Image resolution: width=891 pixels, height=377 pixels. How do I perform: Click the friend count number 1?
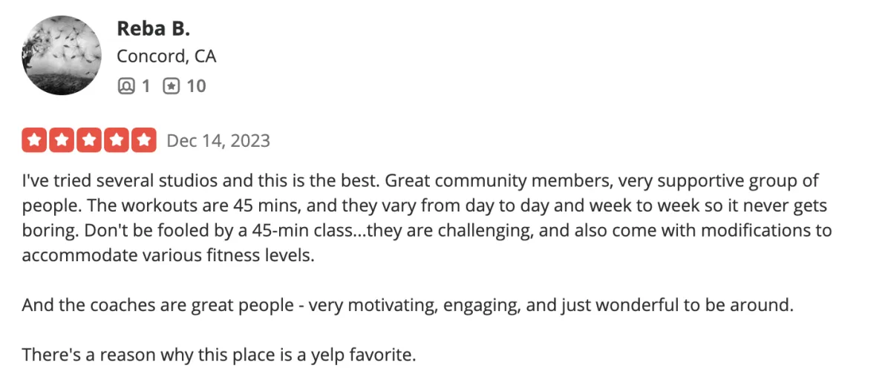click(146, 86)
